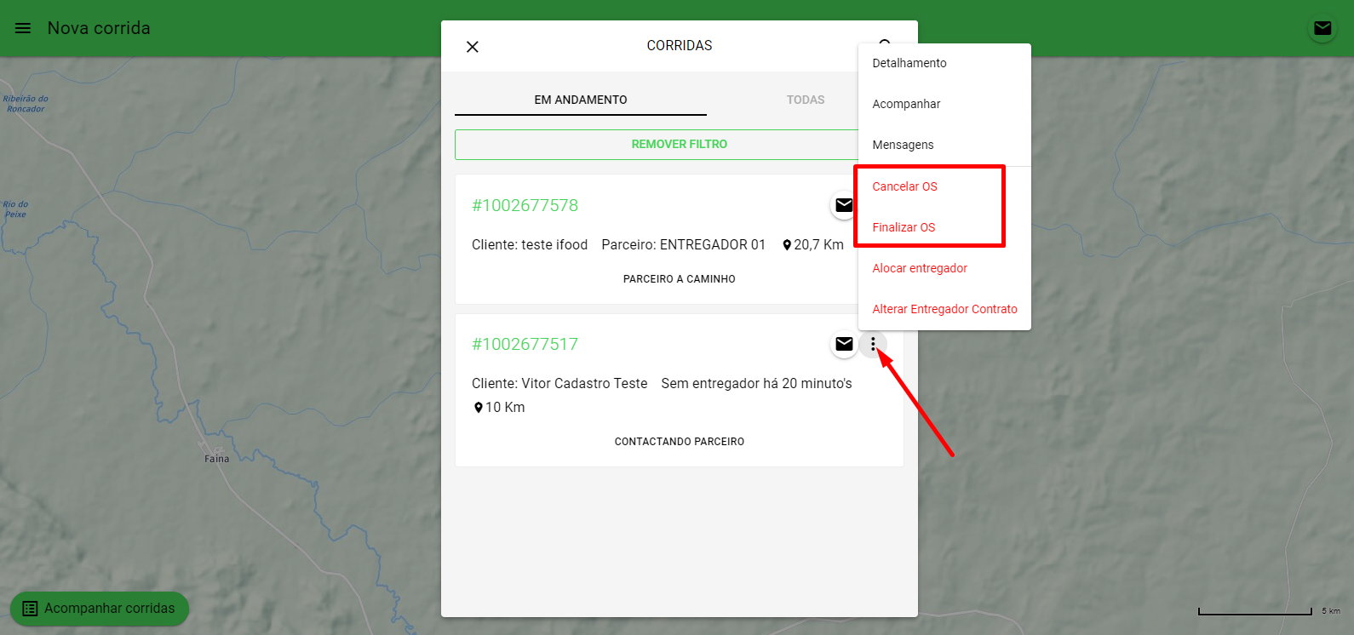Choose Finalizar OS menu option

[x=944, y=227]
